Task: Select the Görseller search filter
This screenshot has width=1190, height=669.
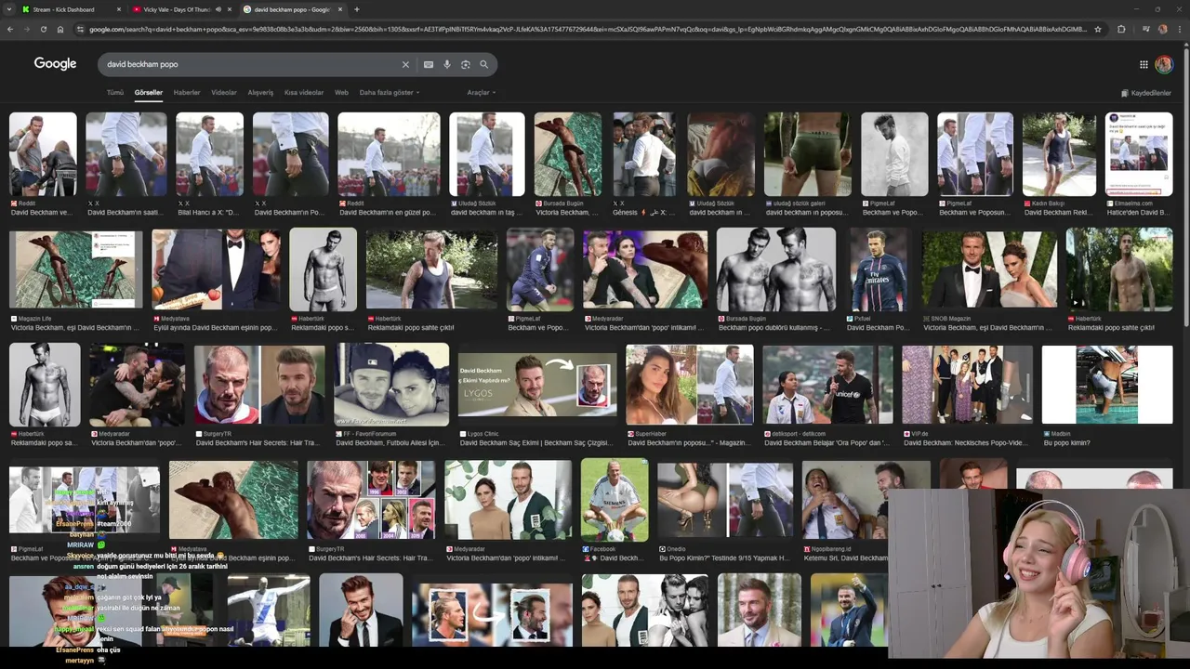Action: (x=148, y=93)
